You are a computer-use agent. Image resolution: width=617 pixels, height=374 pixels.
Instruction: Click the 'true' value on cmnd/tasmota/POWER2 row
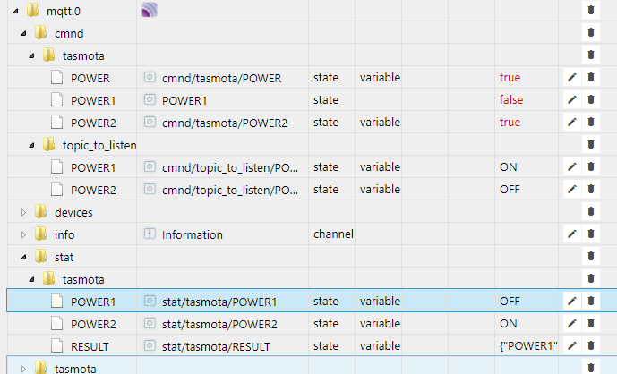tap(510, 123)
